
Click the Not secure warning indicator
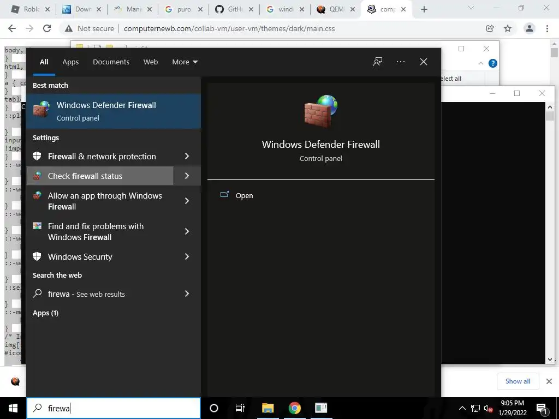click(89, 28)
